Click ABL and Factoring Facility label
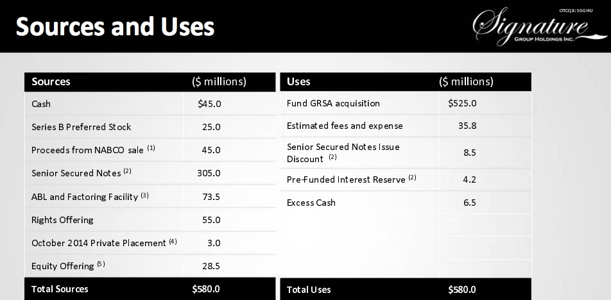 pyautogui.click(x=90, y=196)
